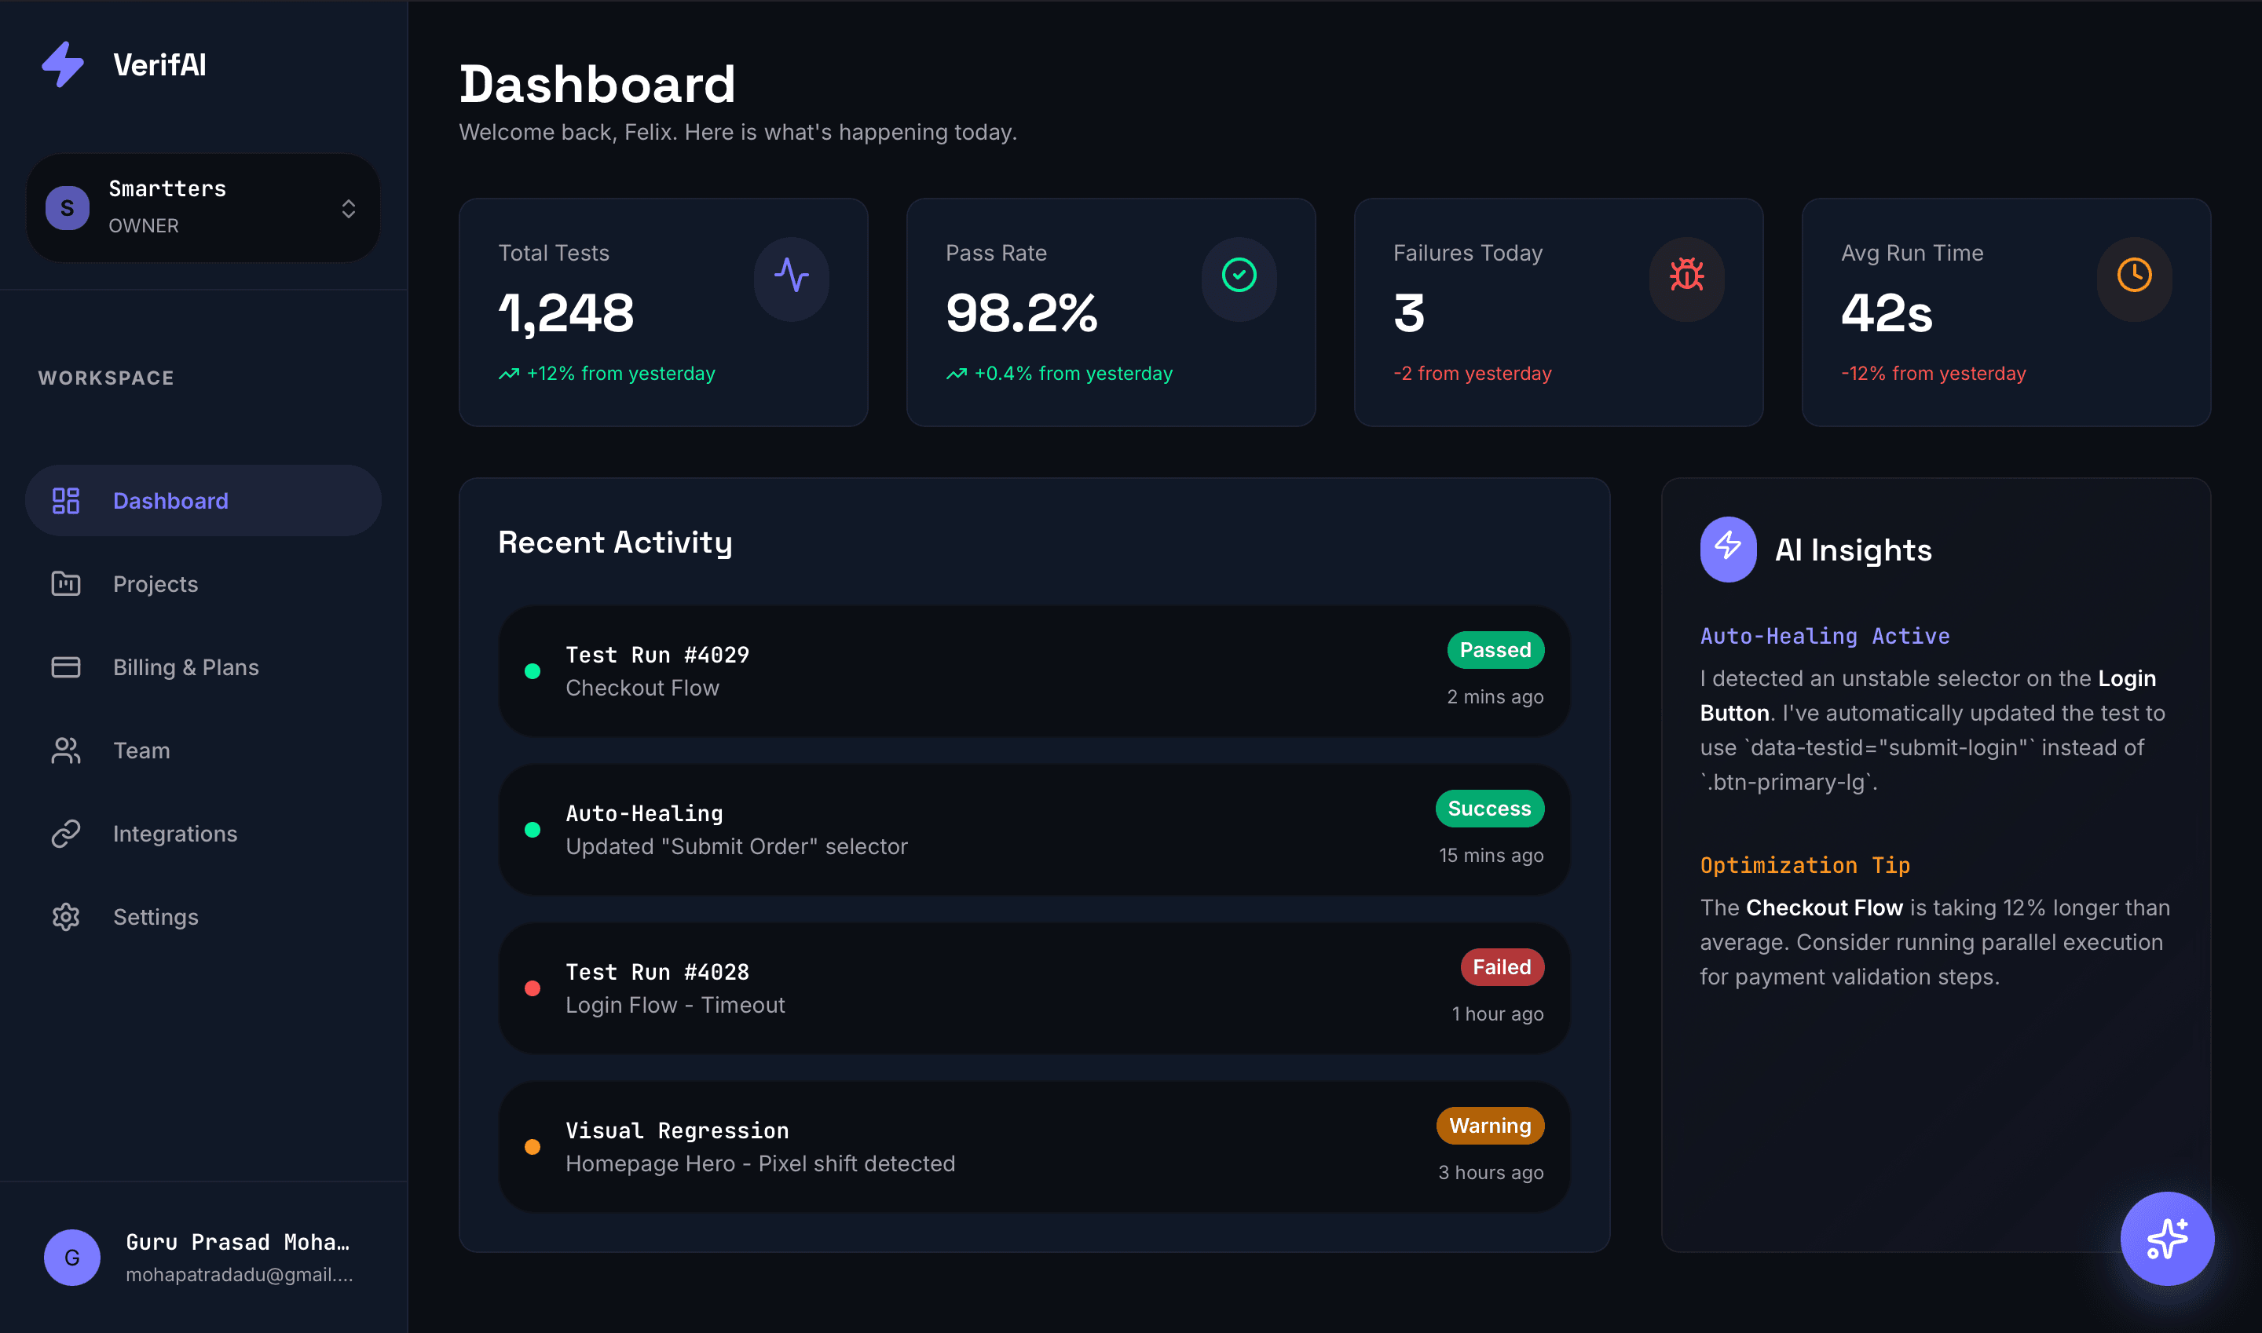The height and width of the screenshot is (1333, 2262).
Task: Click the user avatar circle at bottom left
Action: click(71, 1257)
